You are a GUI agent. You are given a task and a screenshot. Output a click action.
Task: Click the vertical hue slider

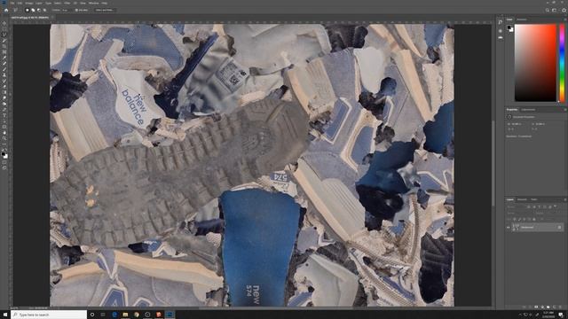[x=562, y=63]
